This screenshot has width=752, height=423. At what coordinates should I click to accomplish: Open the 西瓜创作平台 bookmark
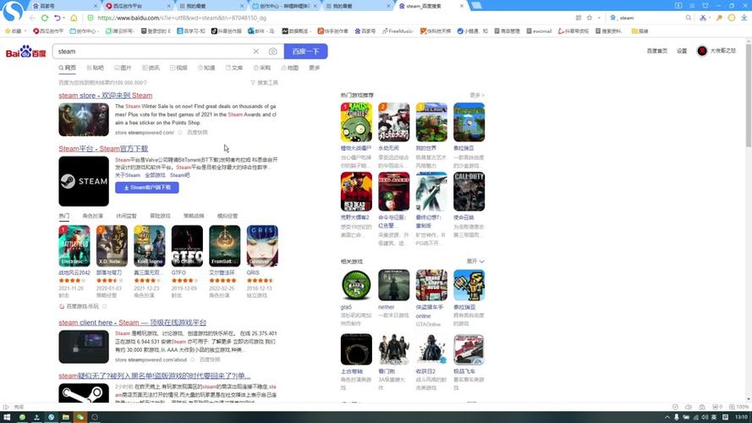tap(48, 30)
